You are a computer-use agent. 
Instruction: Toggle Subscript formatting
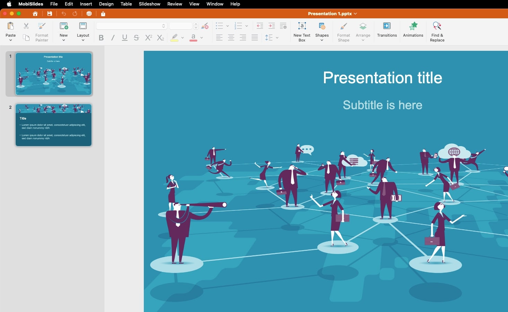tap(160, 38)
